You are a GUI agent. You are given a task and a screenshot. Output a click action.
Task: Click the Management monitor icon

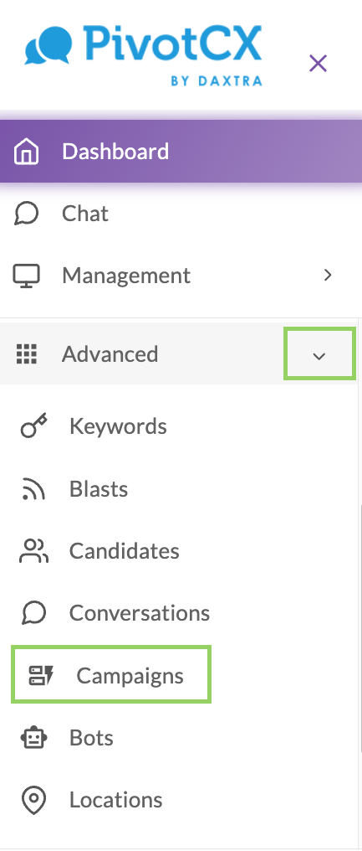coord(26,276)
